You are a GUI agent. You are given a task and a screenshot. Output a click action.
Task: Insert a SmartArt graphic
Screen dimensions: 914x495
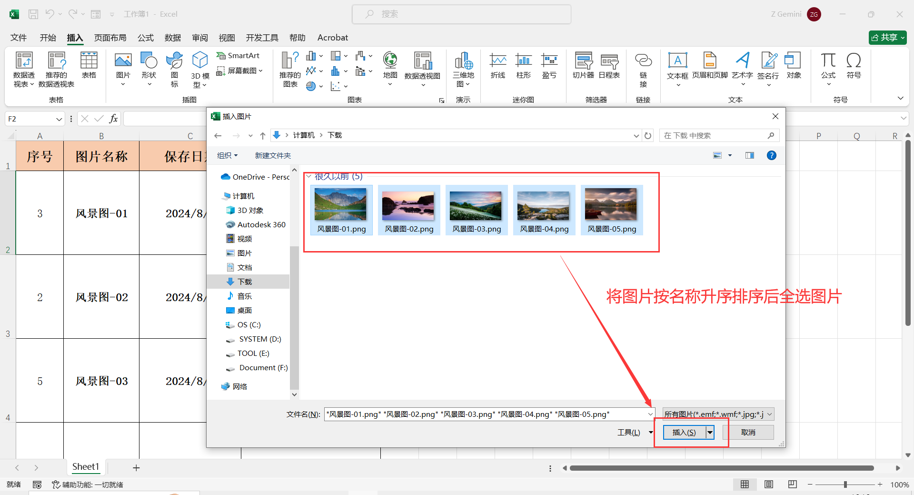(x=238, y=55)
